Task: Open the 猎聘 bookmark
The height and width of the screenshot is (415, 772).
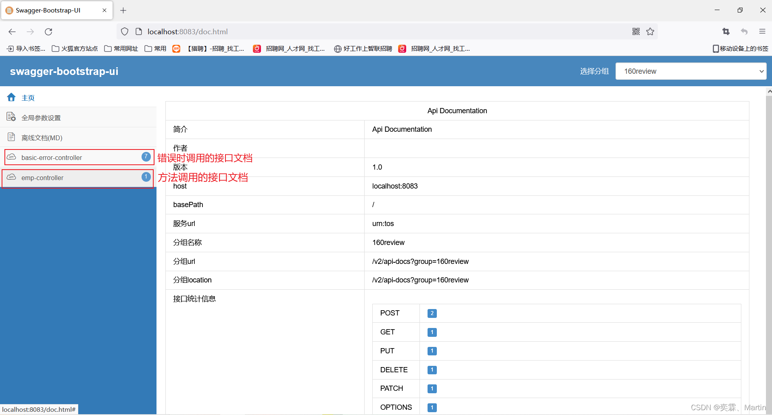Action: click(209, 49)
